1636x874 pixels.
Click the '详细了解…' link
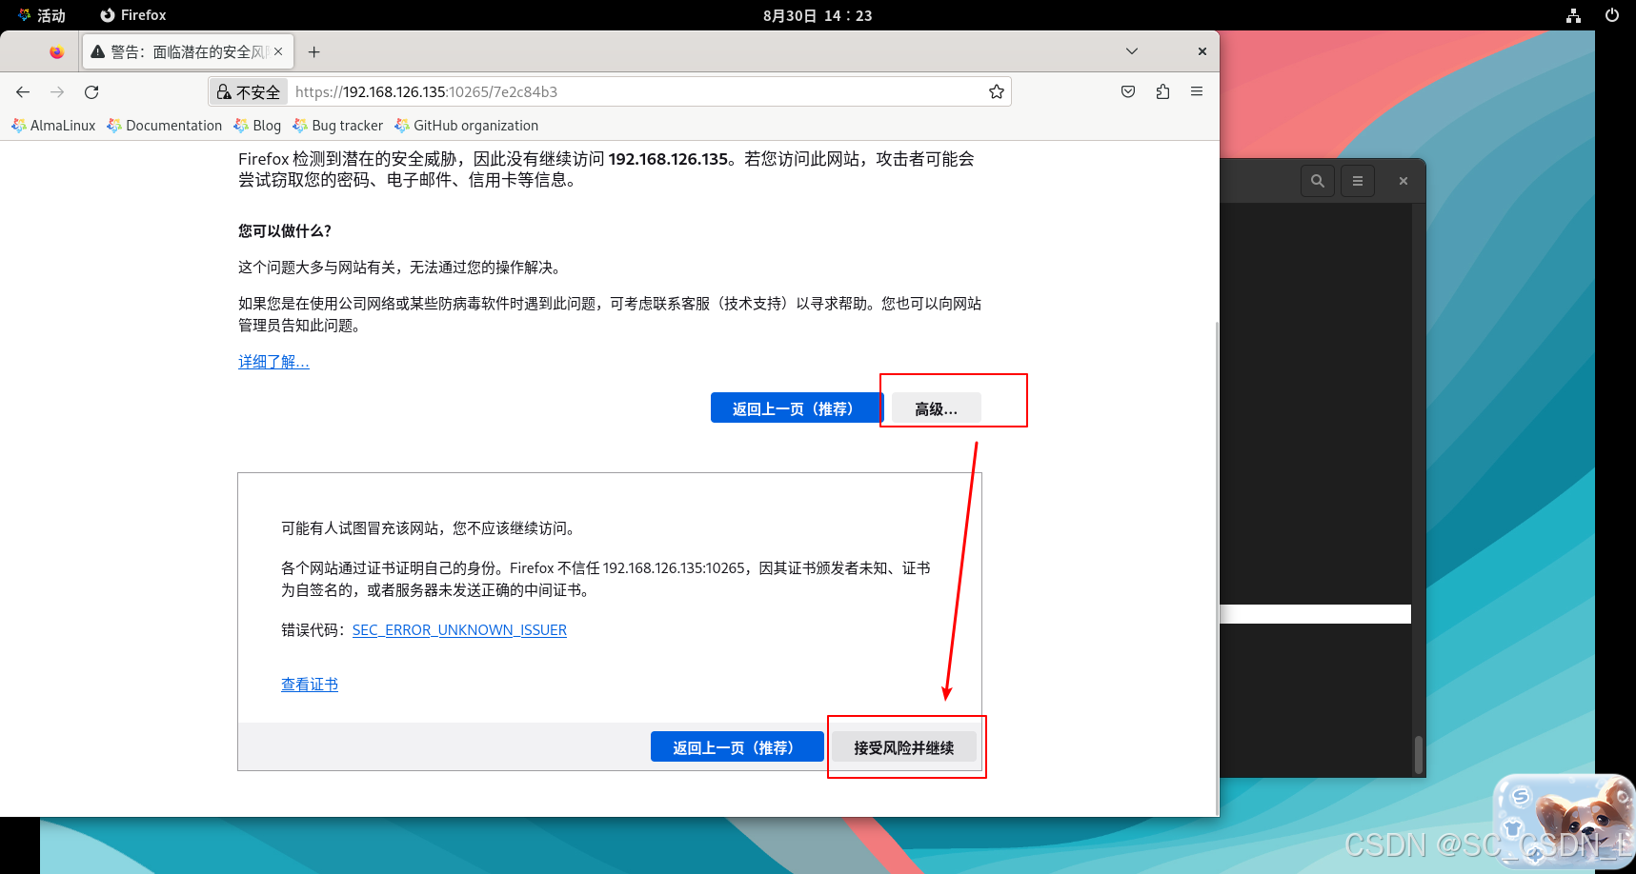(273, 362)
